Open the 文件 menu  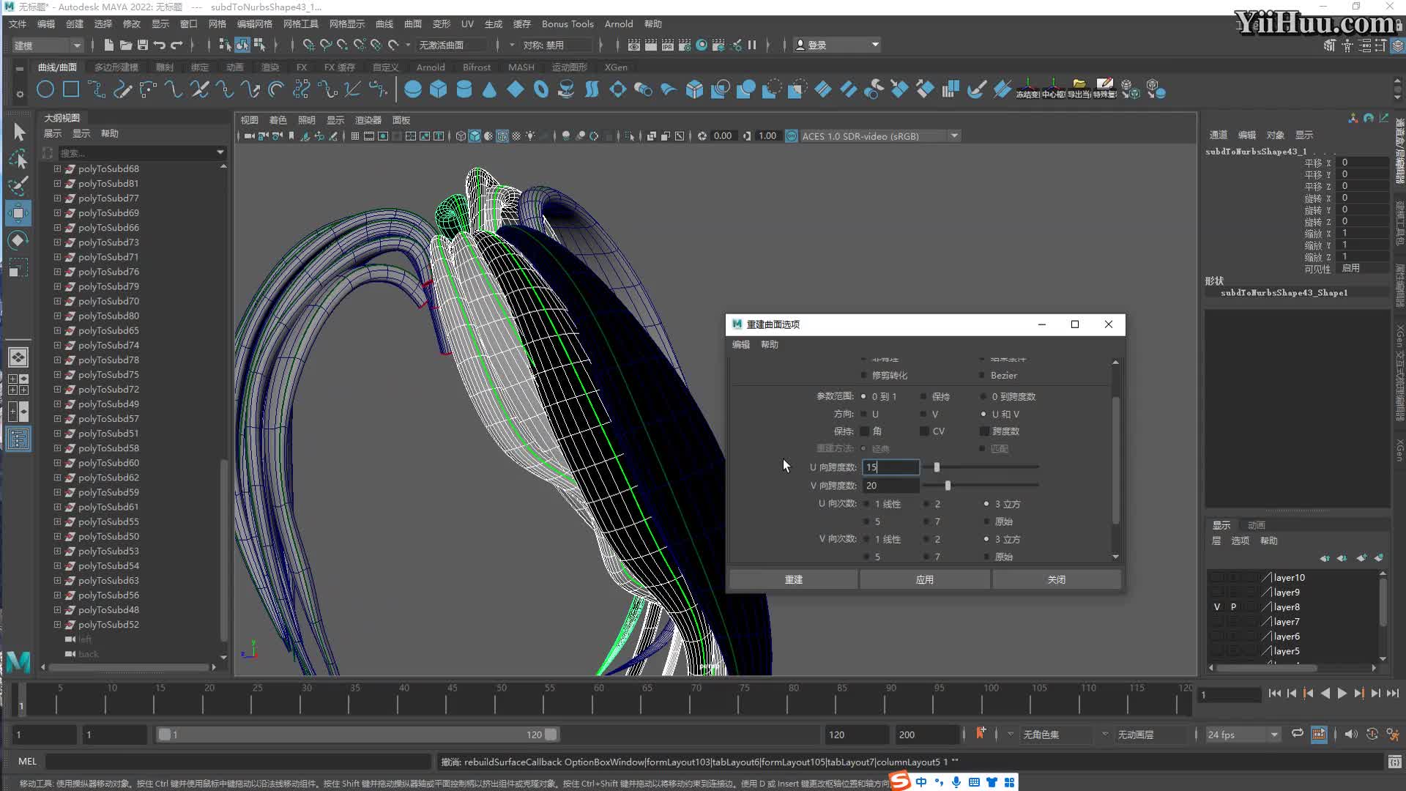pyautogui.click(x=18, y=24)
